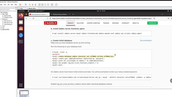Open the SUPPORT & SERVICES nav item
The width and height of the screenshot is (172, 97).
93,23
